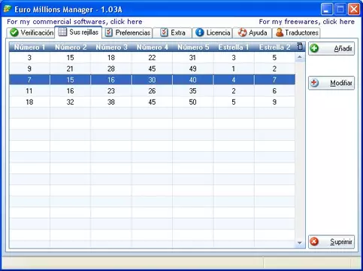Click Estrella 2 cell showing 6
Image resolution: width=363 pixels, height=271 pixels.
[x=274, y=91]
